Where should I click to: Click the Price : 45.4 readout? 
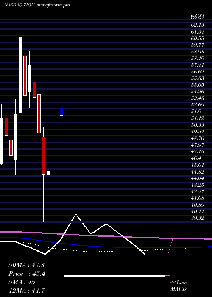pos(27,274)
